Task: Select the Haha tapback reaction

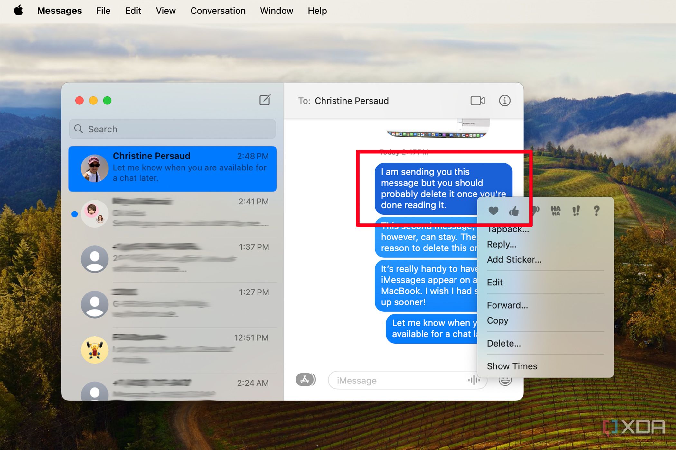Action: [x=555, y=211]
